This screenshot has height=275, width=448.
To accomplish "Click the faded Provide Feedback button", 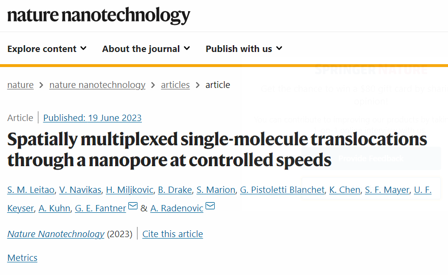I will pos(371,158).
